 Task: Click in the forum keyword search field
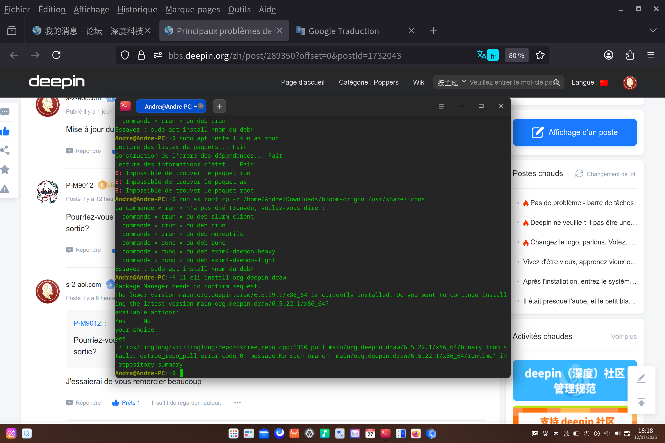tap(510, 83)
